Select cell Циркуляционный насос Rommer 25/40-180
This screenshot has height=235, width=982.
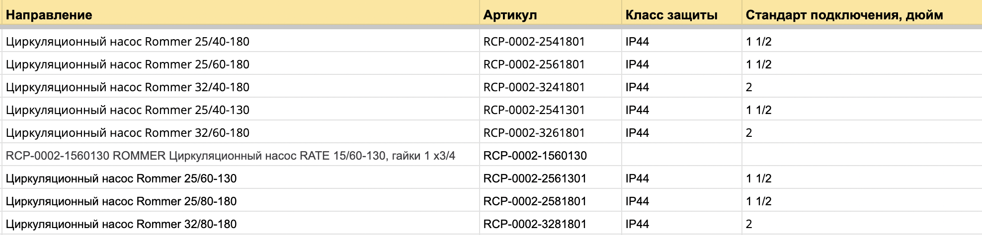click(241, 41)
